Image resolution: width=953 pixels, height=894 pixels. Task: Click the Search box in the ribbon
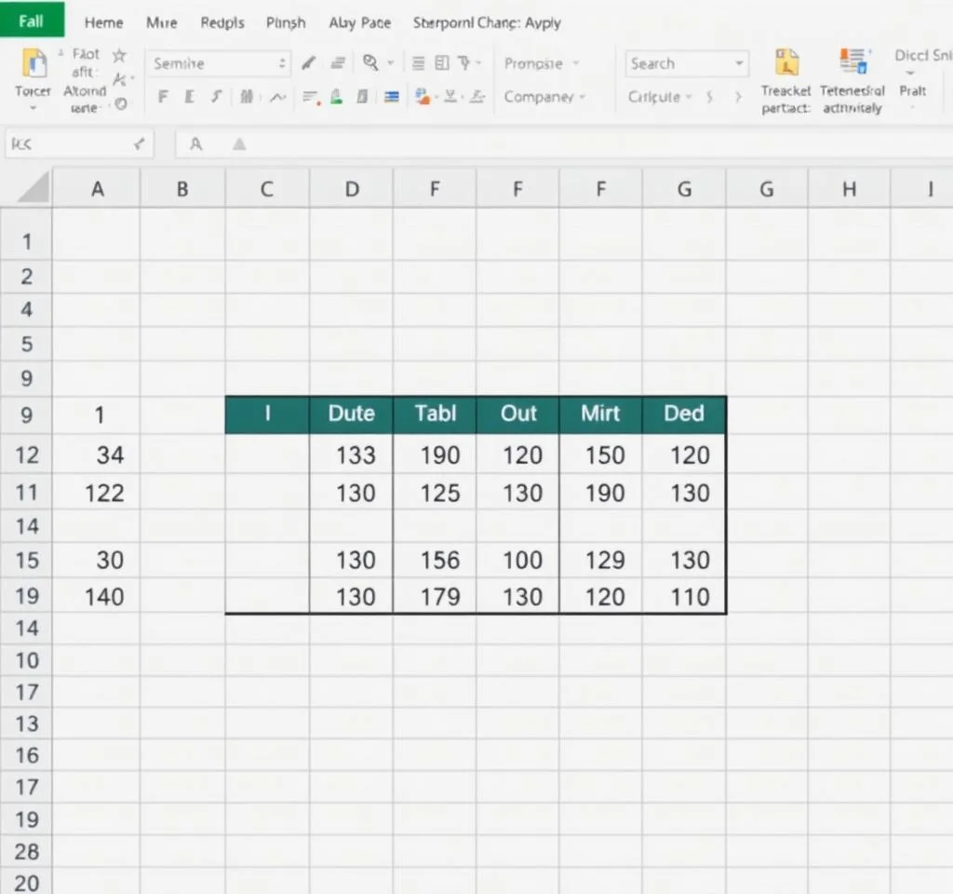pos(686,63)
